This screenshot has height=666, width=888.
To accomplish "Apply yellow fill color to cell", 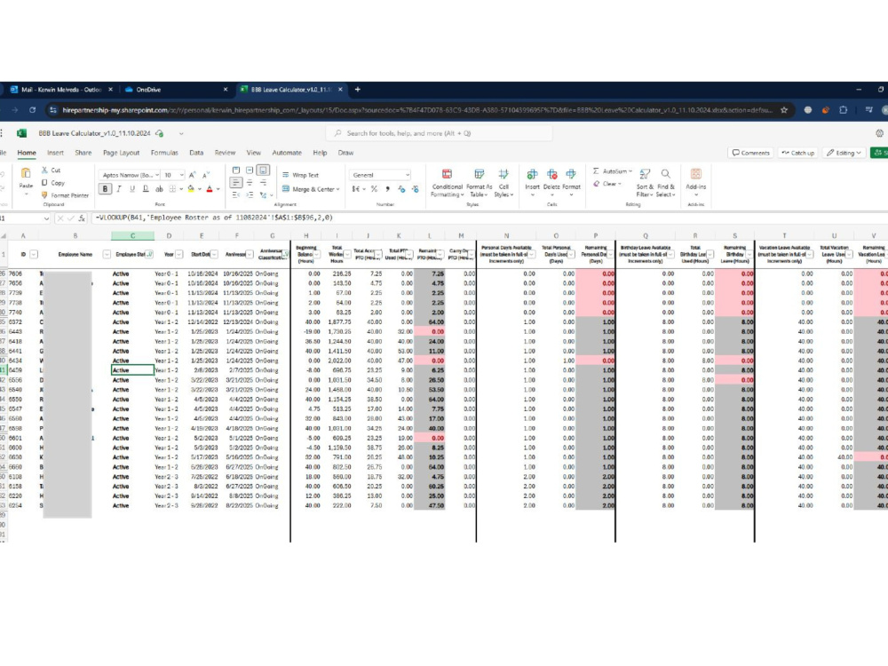I will (x=191, y=188).
